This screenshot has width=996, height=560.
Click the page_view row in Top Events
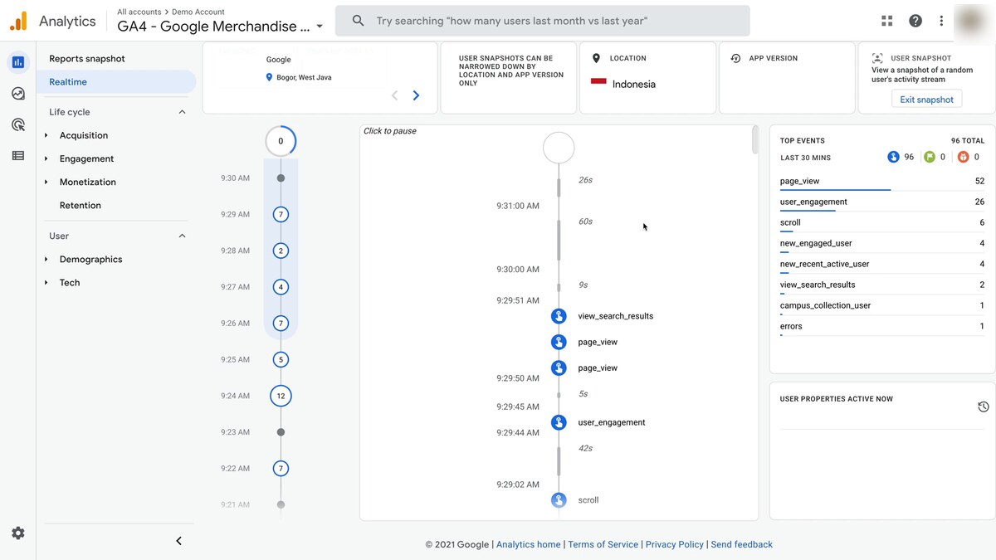pos(882,182)
